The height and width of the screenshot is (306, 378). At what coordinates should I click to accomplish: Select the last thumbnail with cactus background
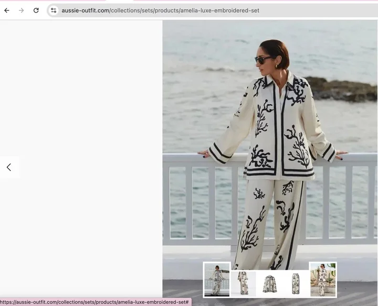[322, 280]
